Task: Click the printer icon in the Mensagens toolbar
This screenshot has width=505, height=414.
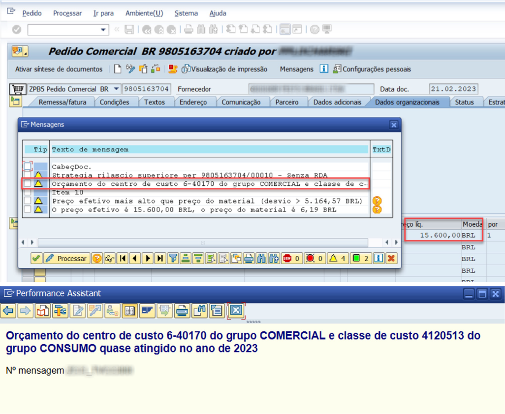Action: coord(249,258)
